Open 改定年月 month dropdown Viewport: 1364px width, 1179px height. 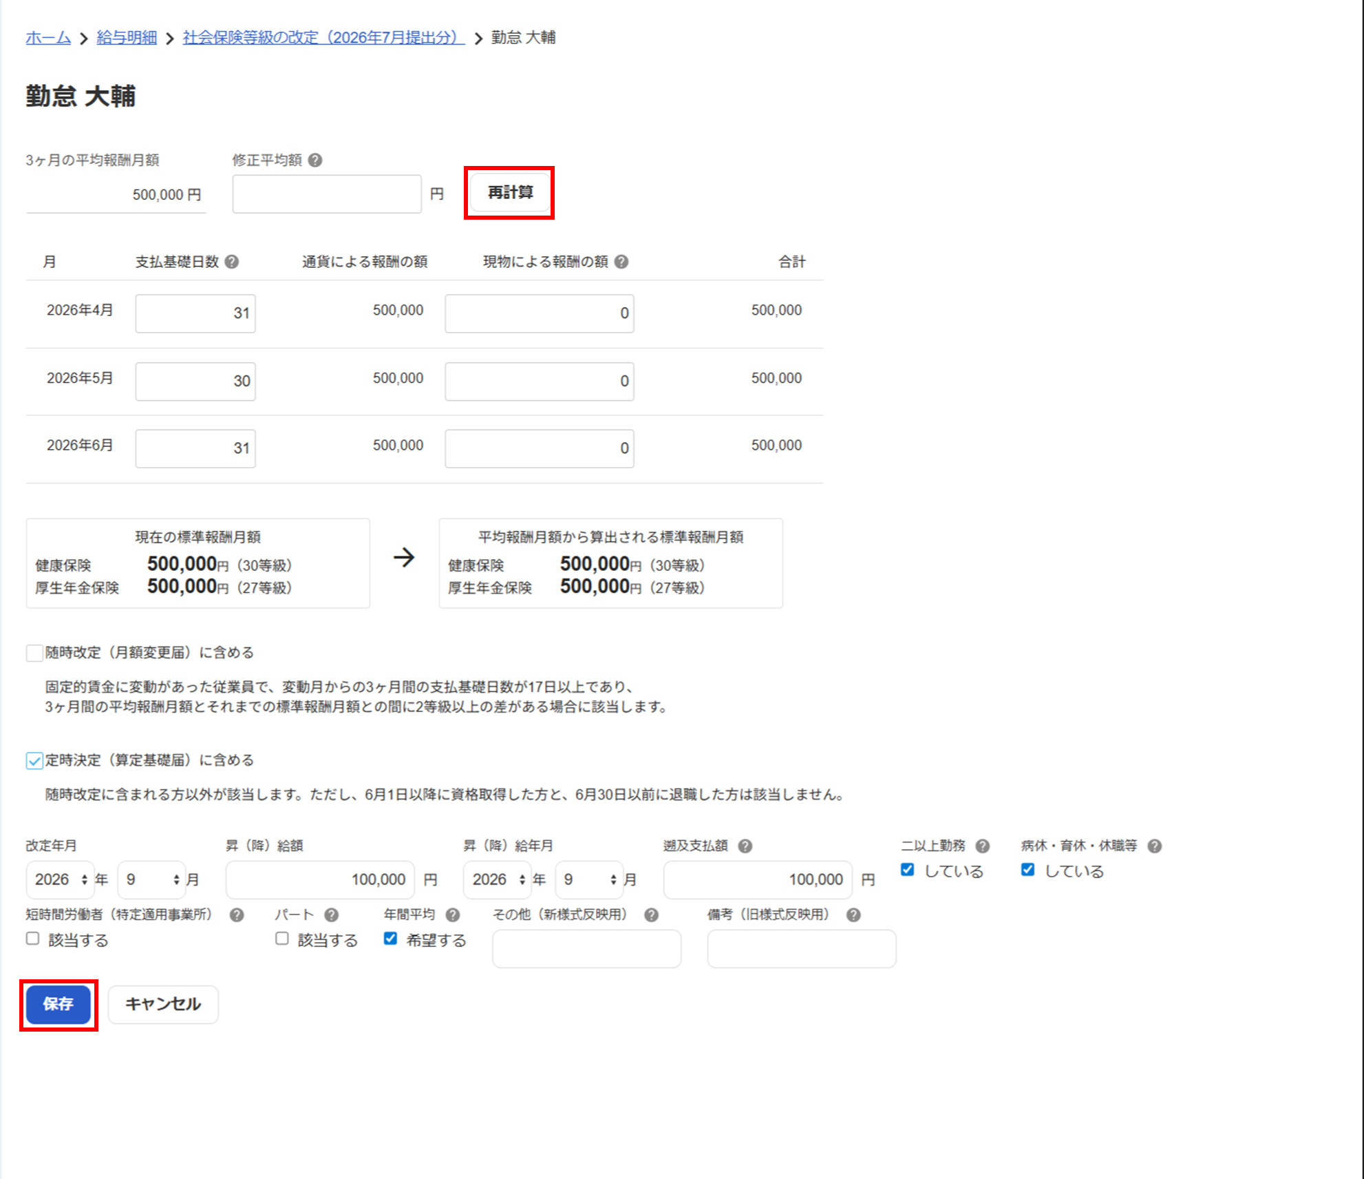click(151, 879)
